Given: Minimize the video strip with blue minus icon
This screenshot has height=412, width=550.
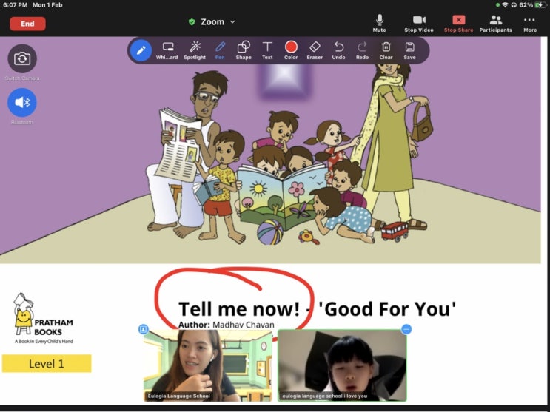Looking at the screenshot, I should 406,329.
